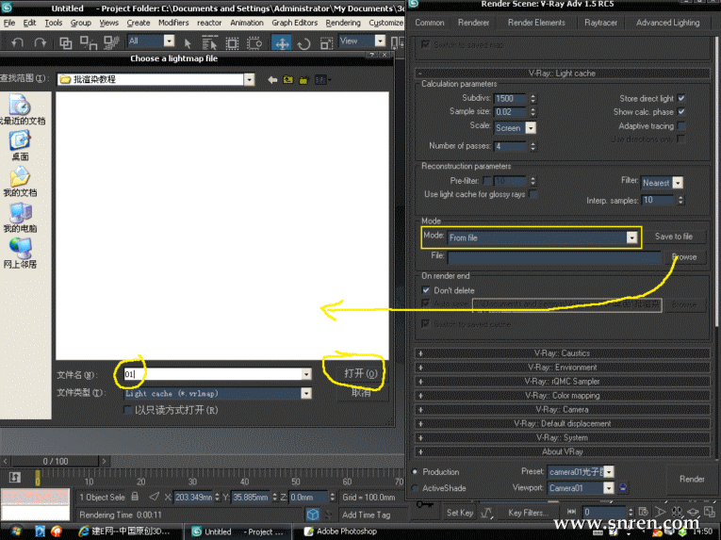Open the view menu icon in file dialog
The height and width of the screenshot is (540, 721).
tap(322, 80)
